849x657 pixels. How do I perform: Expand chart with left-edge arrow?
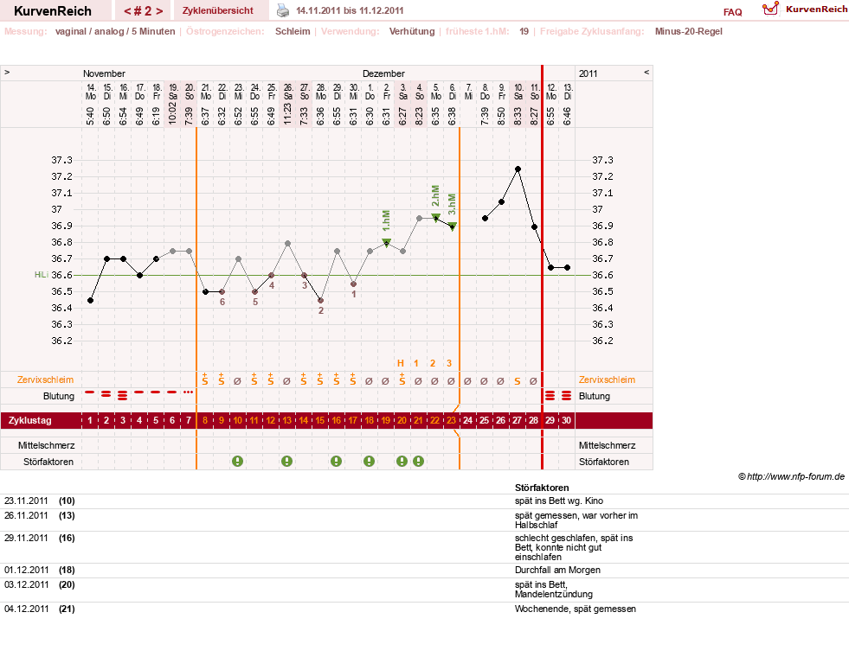7,72
